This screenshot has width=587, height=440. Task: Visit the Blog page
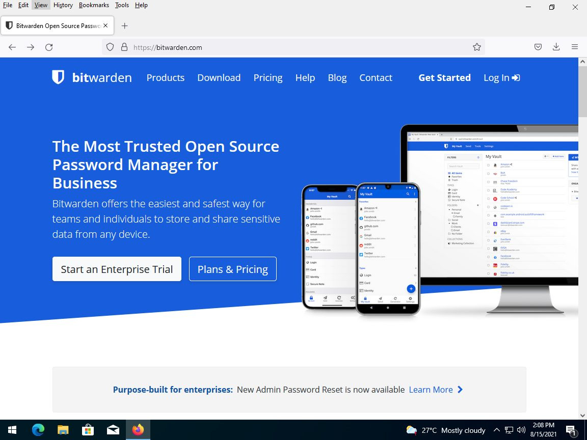[337, 78]
